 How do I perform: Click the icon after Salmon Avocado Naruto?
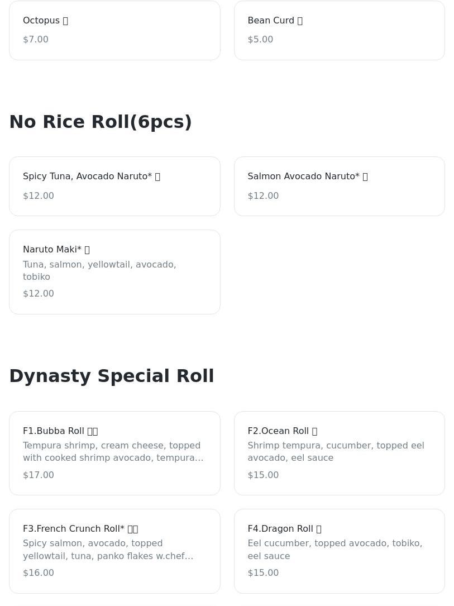tap(365, 176)
